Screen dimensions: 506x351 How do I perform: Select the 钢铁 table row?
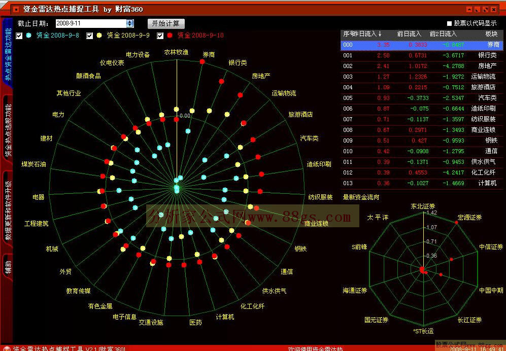[x=421, y=141]
